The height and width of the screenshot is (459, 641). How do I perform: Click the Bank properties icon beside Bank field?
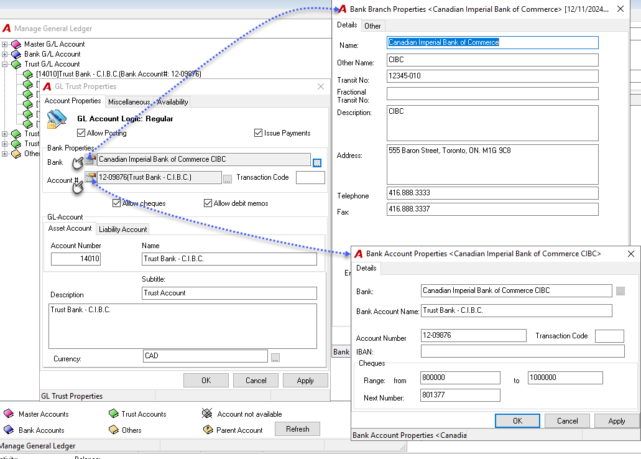pyautogui.click(x=91, y=159)
